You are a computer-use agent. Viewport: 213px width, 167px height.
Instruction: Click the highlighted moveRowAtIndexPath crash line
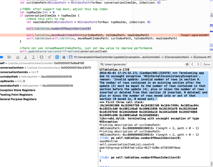pos(88,35)
